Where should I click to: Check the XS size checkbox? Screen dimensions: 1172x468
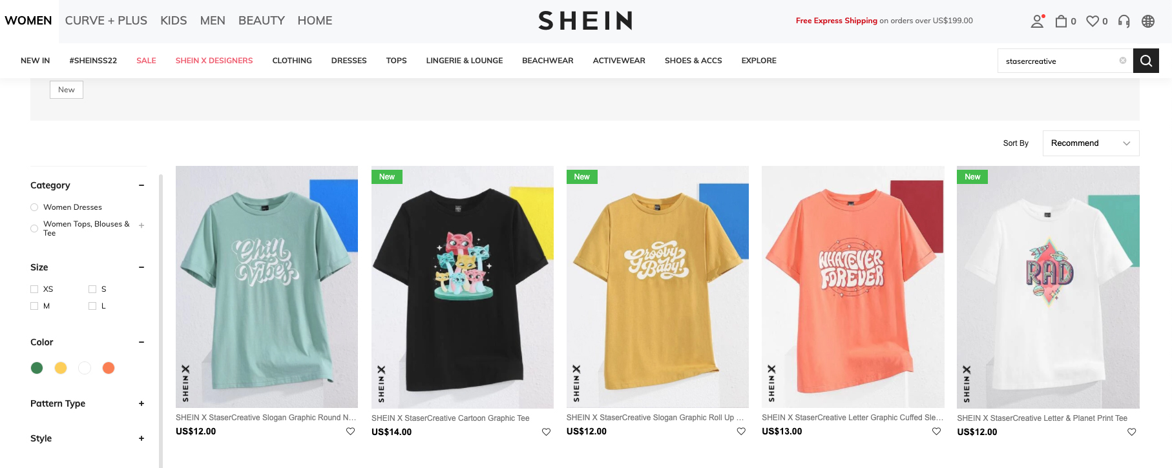[34, 289]
